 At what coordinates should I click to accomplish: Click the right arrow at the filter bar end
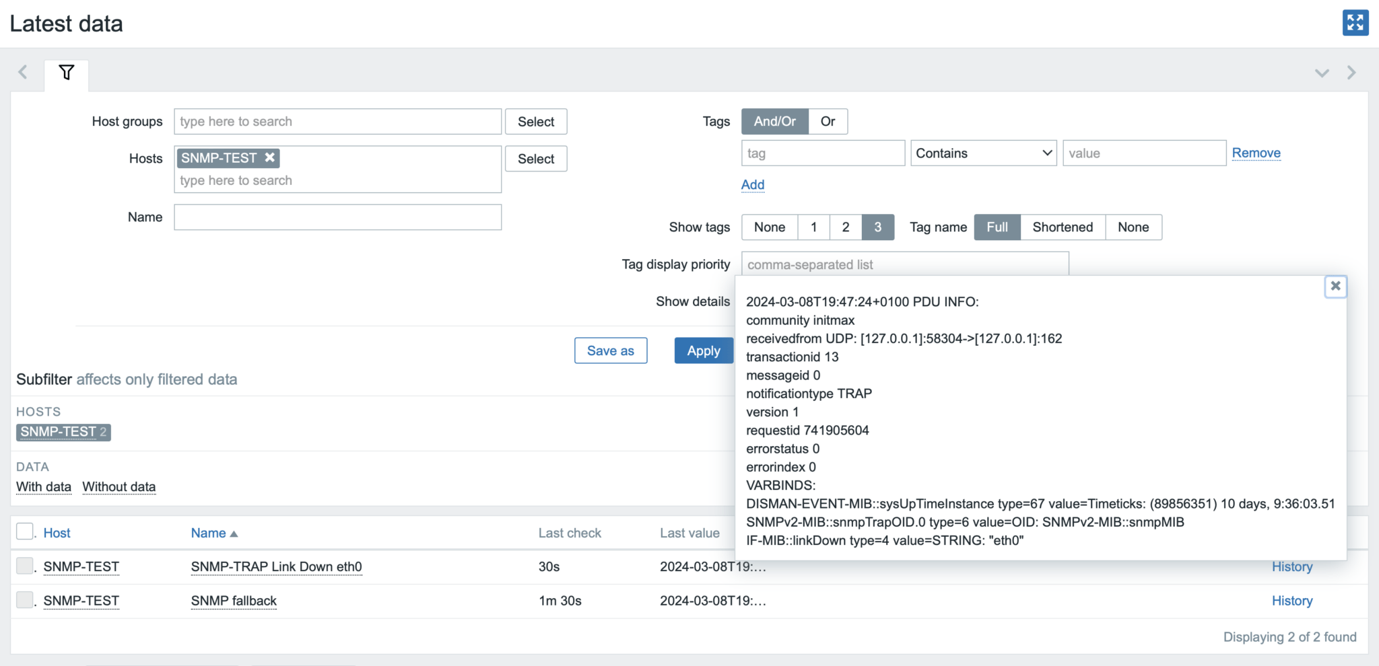(1352, 72)
